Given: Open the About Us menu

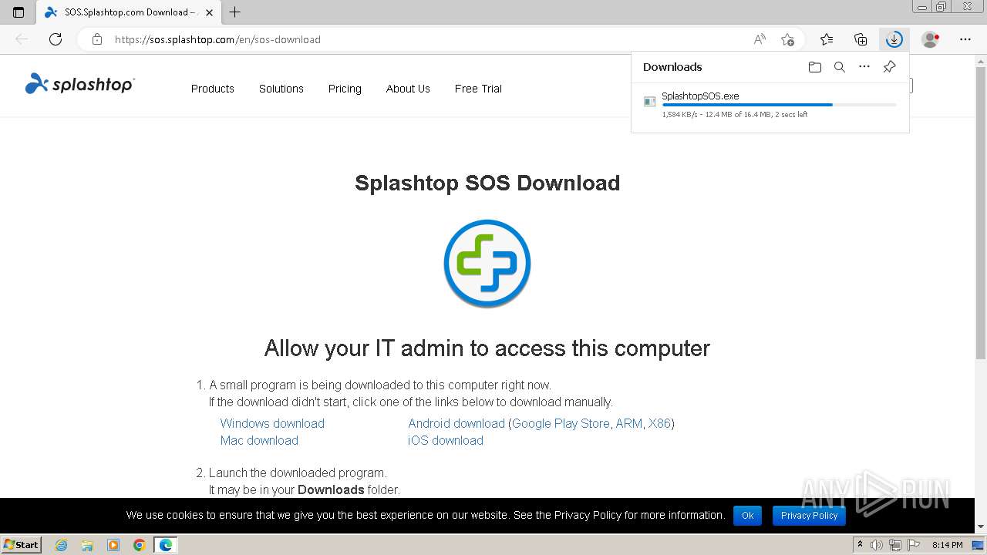Looking at the screenshot, I should (408, 89).
